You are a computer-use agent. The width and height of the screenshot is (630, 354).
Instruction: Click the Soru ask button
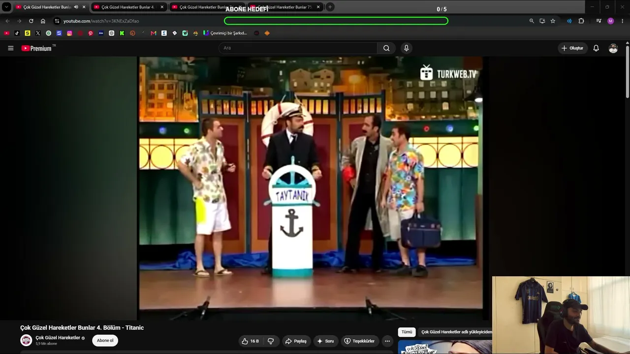(325, 341)
